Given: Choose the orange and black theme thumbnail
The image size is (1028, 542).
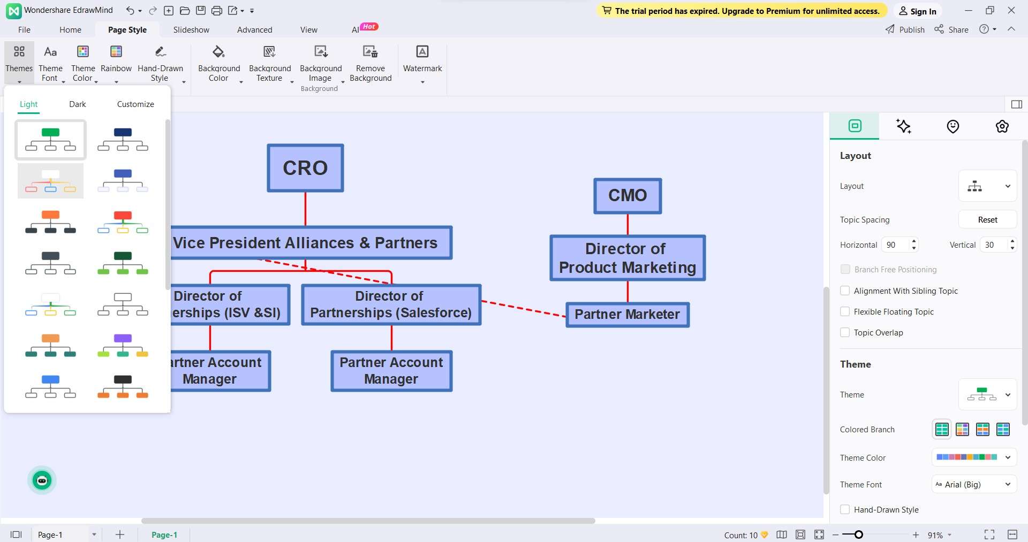Looking at the screenshot, I should pyautogui.click(x=50, y=222).
